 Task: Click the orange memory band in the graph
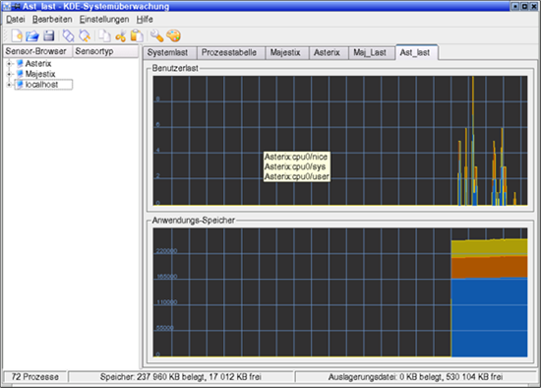pos(489,267)
